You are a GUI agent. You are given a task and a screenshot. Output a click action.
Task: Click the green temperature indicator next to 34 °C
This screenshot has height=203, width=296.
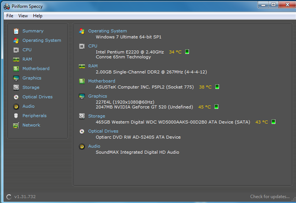tap(187, 52)
